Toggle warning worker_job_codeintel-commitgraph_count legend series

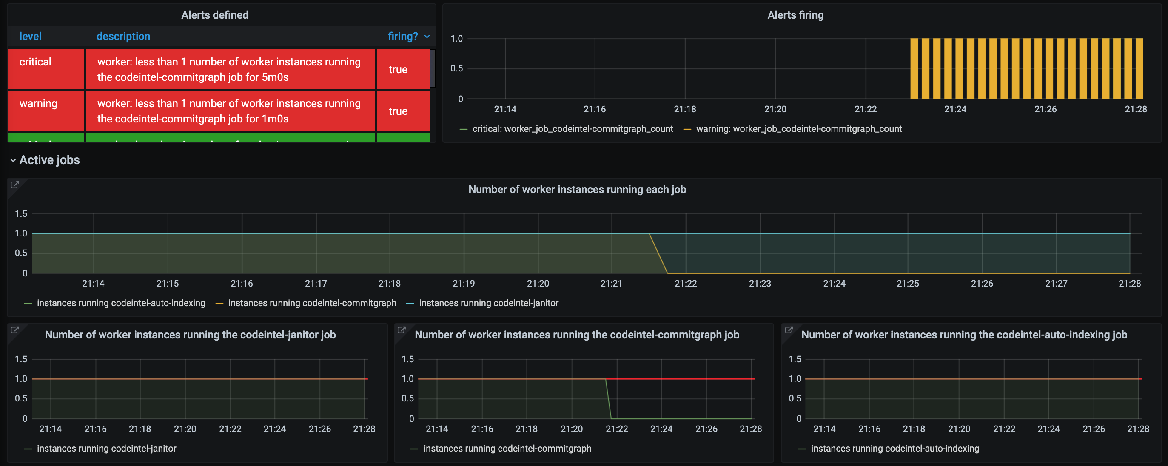point(799,129)
